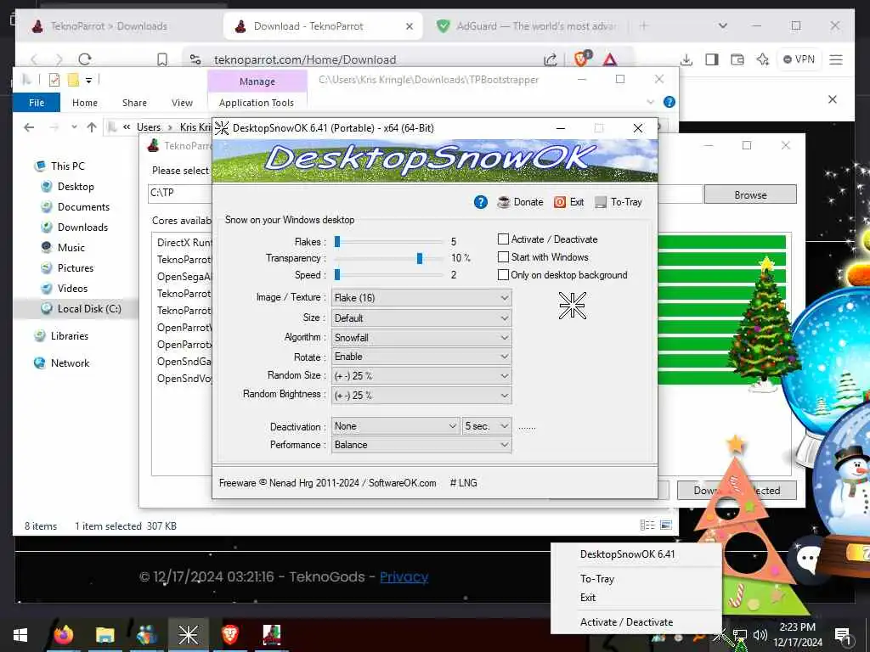Toggle Brave sidebar panel icon
Image resolution: width=870 pixels, height=652 pixels.
click(712, 59)
